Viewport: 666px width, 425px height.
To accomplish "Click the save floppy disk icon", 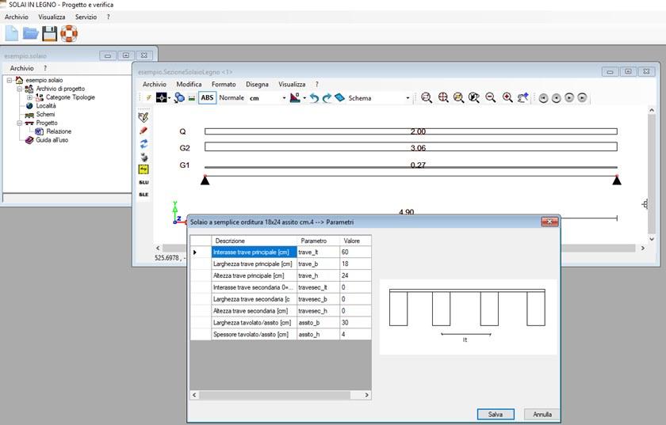I will click(50, 33).
